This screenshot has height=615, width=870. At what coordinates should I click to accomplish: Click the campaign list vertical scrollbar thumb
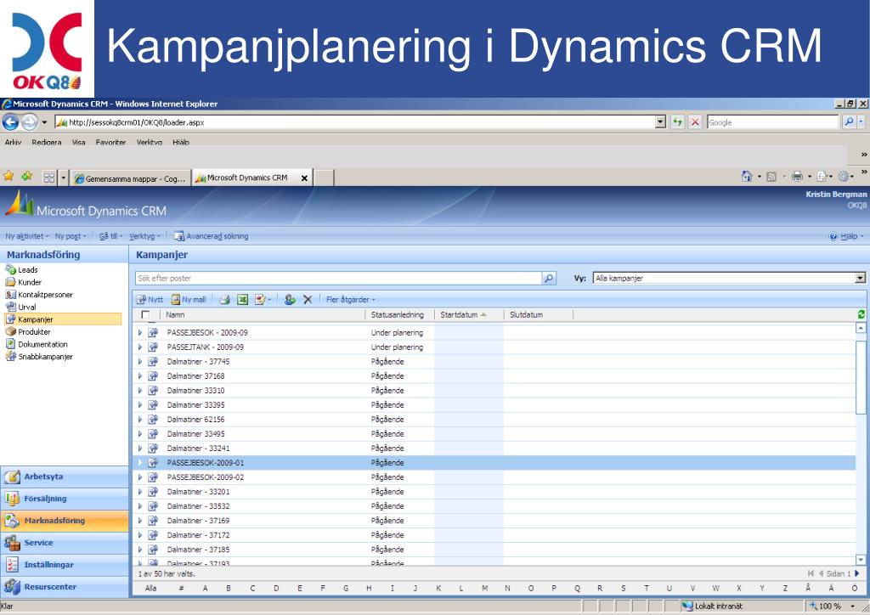pos(862,377)
